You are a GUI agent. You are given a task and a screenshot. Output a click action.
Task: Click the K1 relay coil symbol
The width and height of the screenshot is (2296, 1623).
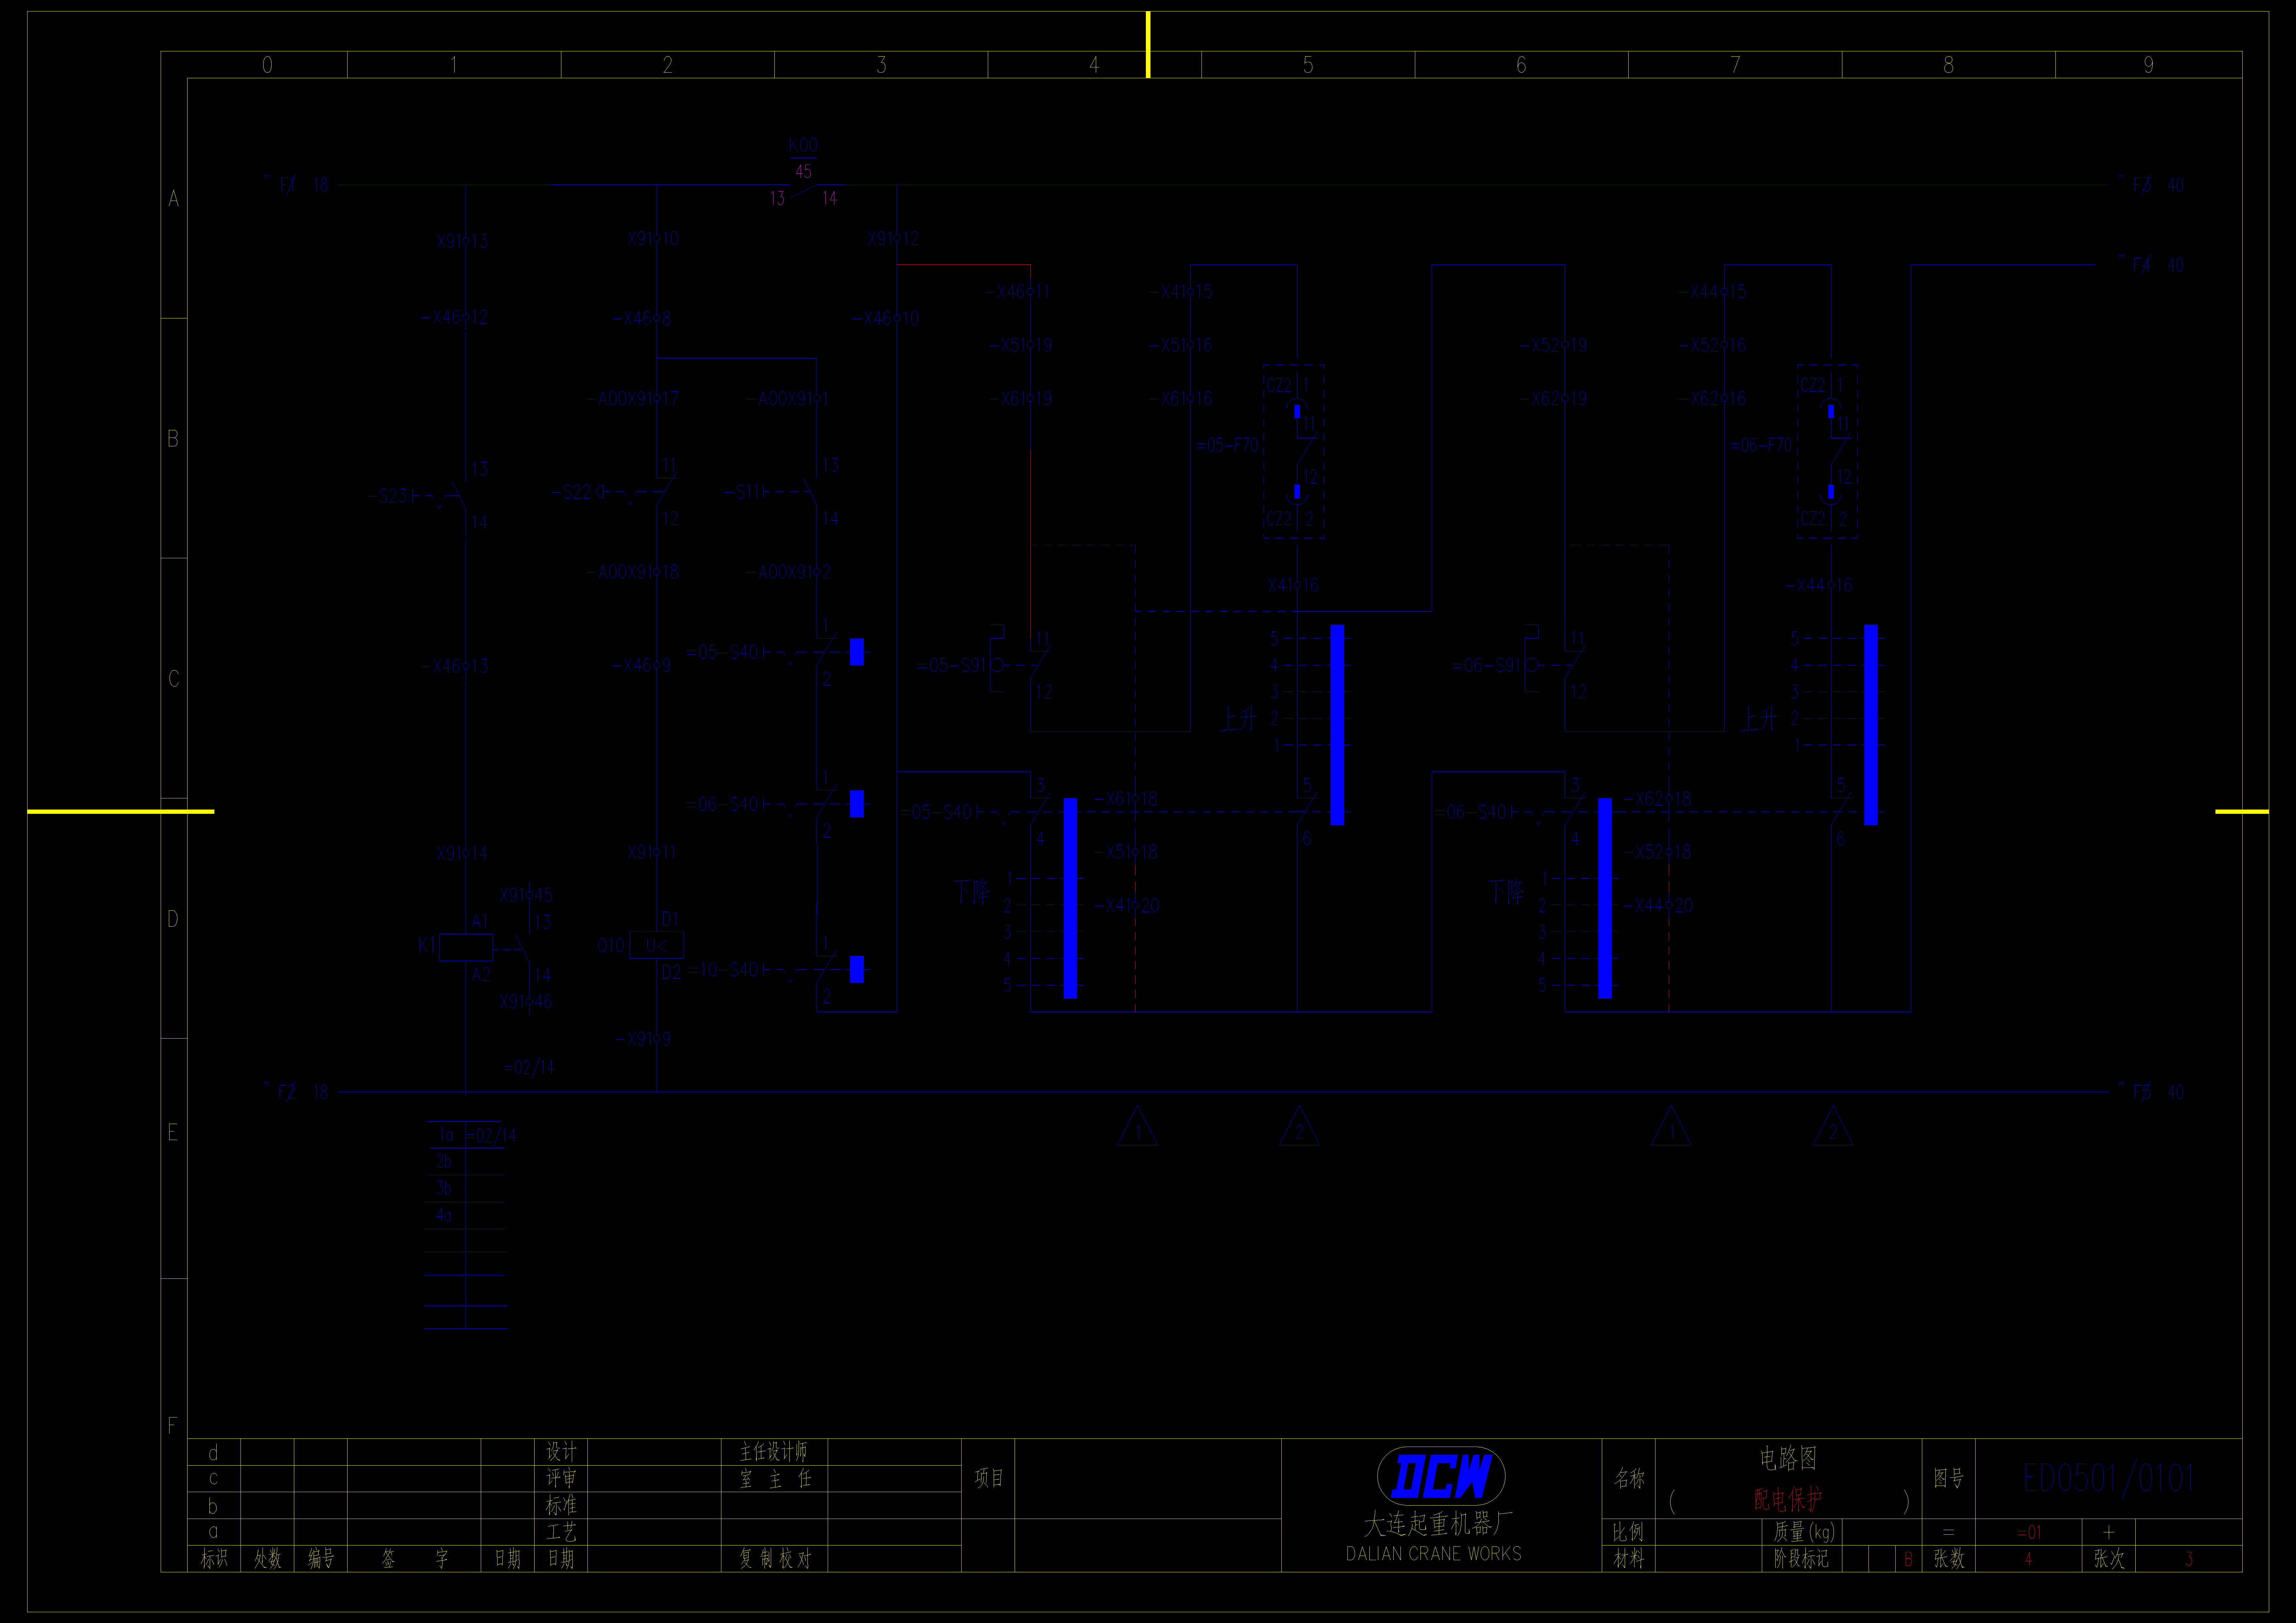[466, 947]
